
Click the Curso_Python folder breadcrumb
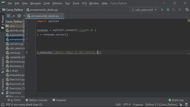pos(12,10)
